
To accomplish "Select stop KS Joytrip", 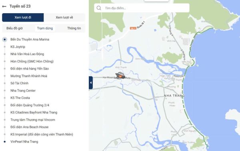I will (18, 47).
